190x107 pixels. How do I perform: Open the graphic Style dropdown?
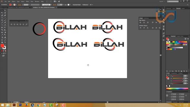coord(70,5)
